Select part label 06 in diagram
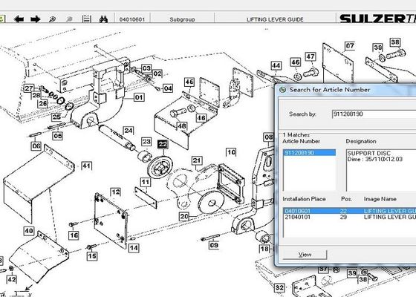 pyautogui.click(x=36, y=146)
